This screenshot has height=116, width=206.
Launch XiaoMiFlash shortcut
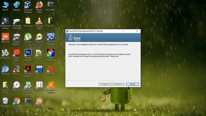pyautogui.click(x=39, y=102)
